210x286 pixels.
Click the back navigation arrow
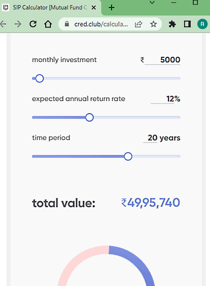[x=3, y=24]
